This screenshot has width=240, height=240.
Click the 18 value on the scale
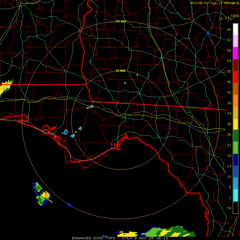(x=229, y=156)
